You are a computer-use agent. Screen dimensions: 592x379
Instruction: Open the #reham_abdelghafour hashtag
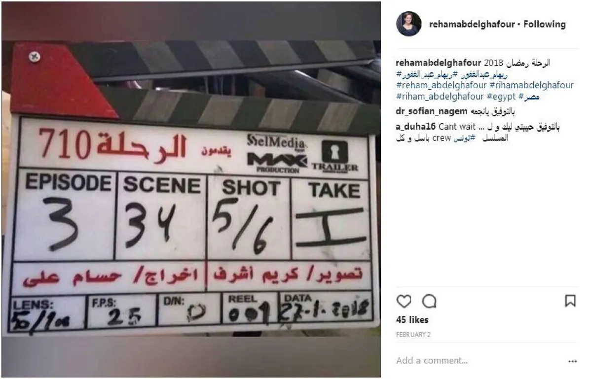[442, 85]
